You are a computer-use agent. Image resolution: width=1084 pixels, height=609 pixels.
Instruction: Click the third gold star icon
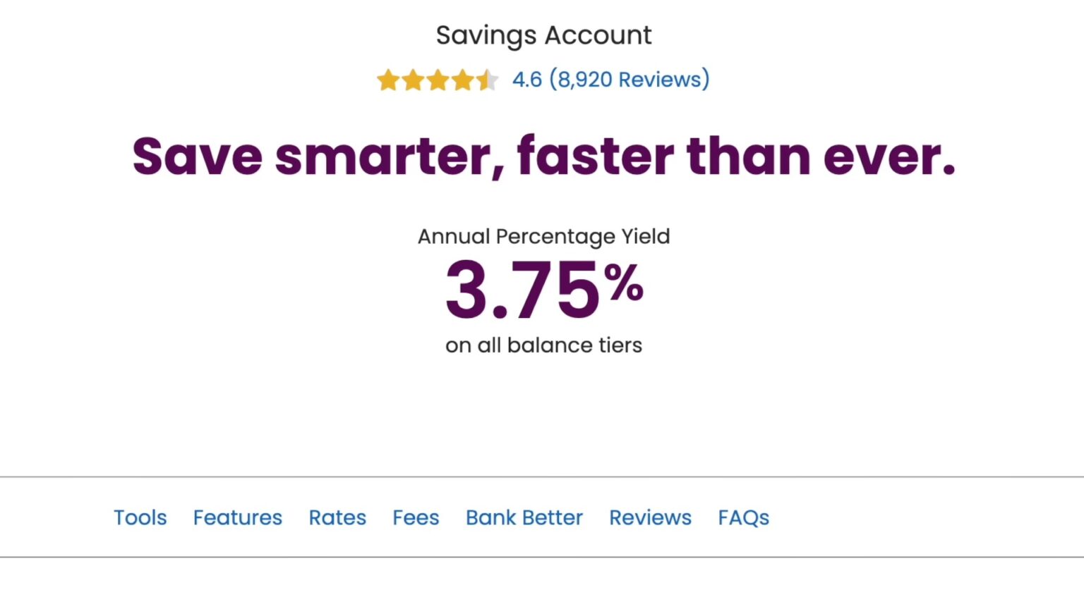pyautogui.click(x=438, y=80)
